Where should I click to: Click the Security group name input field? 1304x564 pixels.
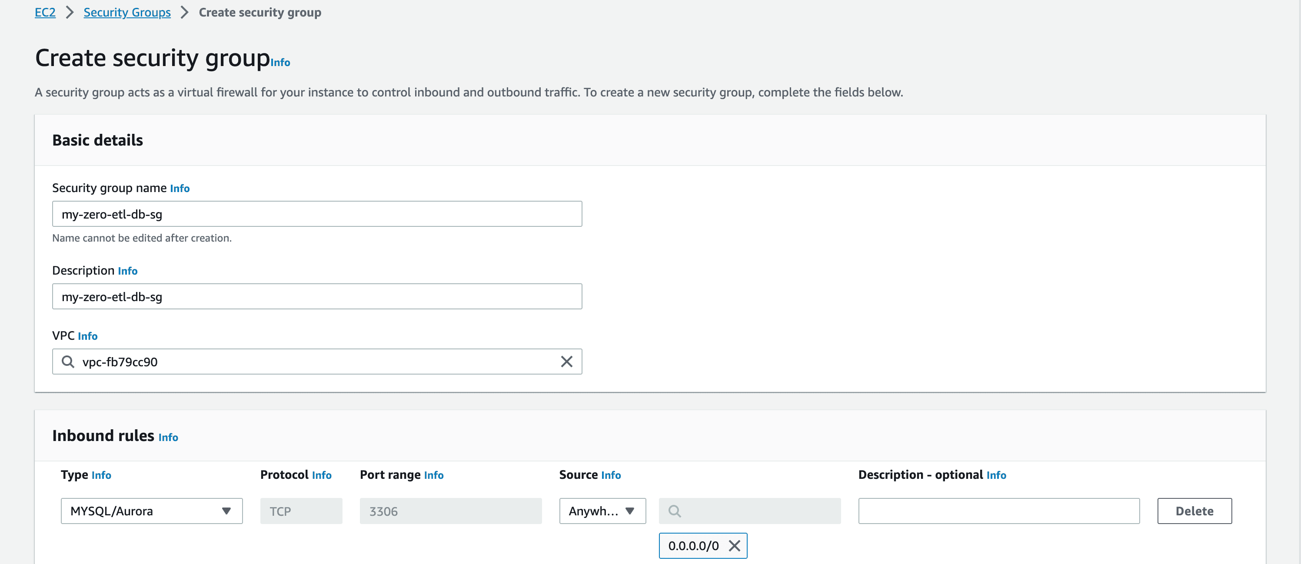317,214
